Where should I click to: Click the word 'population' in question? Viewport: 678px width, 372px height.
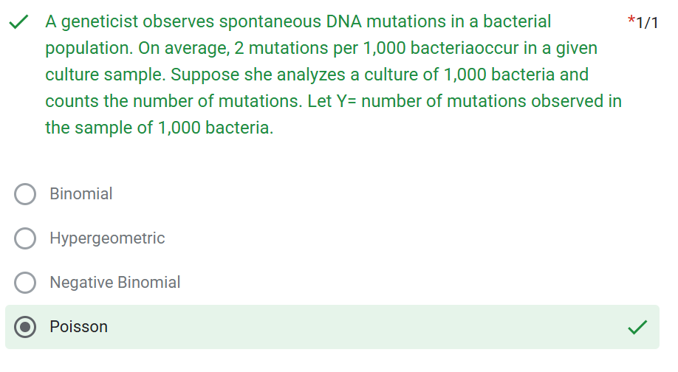(86, 49)
